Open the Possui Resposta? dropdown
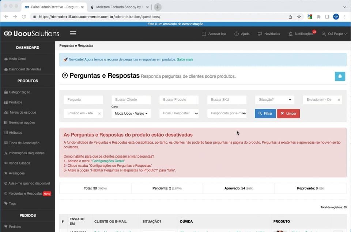 [179, 113]
